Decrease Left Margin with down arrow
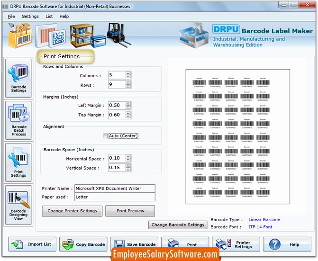The height and width of the screenshot is (261, 318). tap(128, 107)
